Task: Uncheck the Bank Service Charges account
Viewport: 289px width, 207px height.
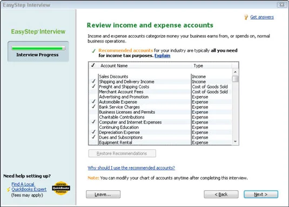Action: click(x=93, y=107)
